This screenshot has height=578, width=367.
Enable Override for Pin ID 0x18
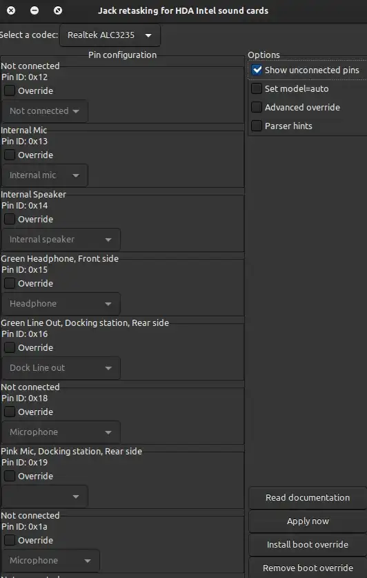[x=10, y=412]
